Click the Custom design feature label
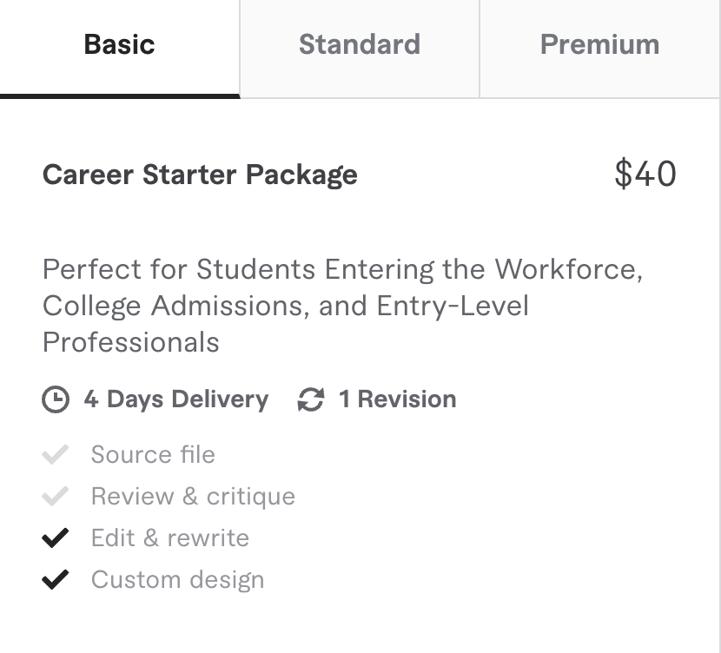Image resolution: width=721 pixels, height=653 pixels. [177, 579]
